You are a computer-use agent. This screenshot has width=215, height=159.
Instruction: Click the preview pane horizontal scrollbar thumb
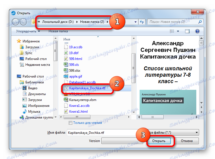pos(152,117)
